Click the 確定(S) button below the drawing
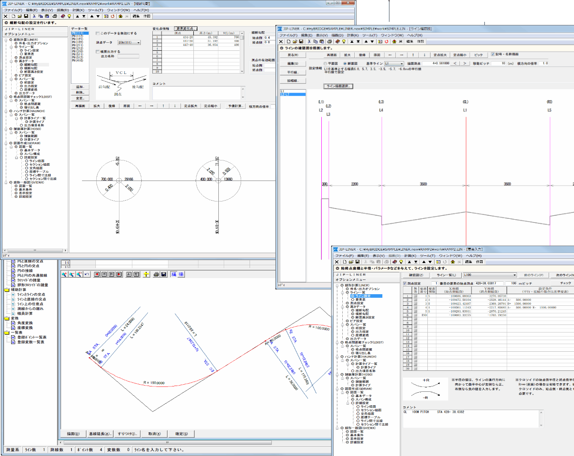Image resolution: width=574 pixels, height=456 pixels. click(x=181, y=434)
